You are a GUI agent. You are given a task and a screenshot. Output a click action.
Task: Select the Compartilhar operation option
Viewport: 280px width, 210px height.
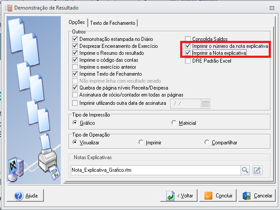207,142
